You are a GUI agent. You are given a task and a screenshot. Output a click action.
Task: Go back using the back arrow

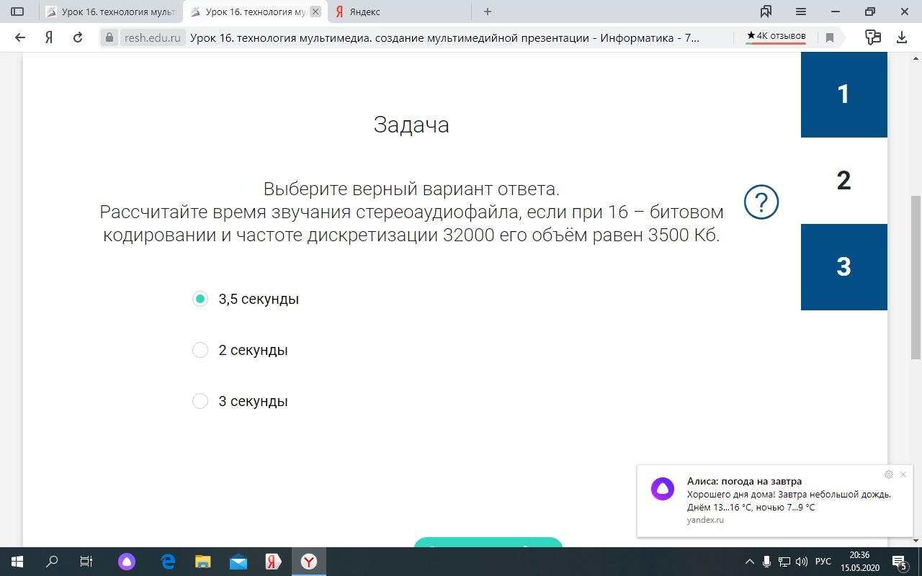click(x=20, y=37)
